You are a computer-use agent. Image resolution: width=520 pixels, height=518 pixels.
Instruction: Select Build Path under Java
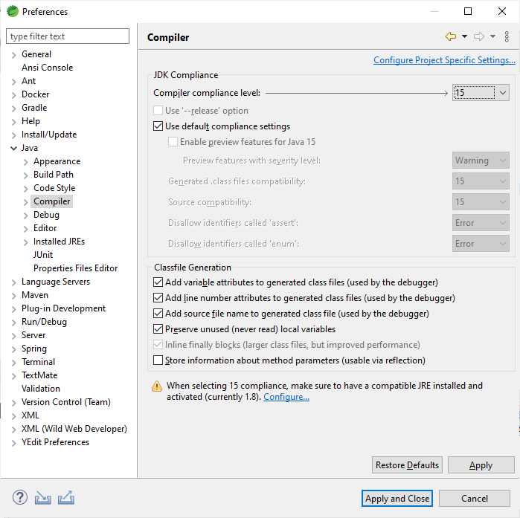point(54,175)
